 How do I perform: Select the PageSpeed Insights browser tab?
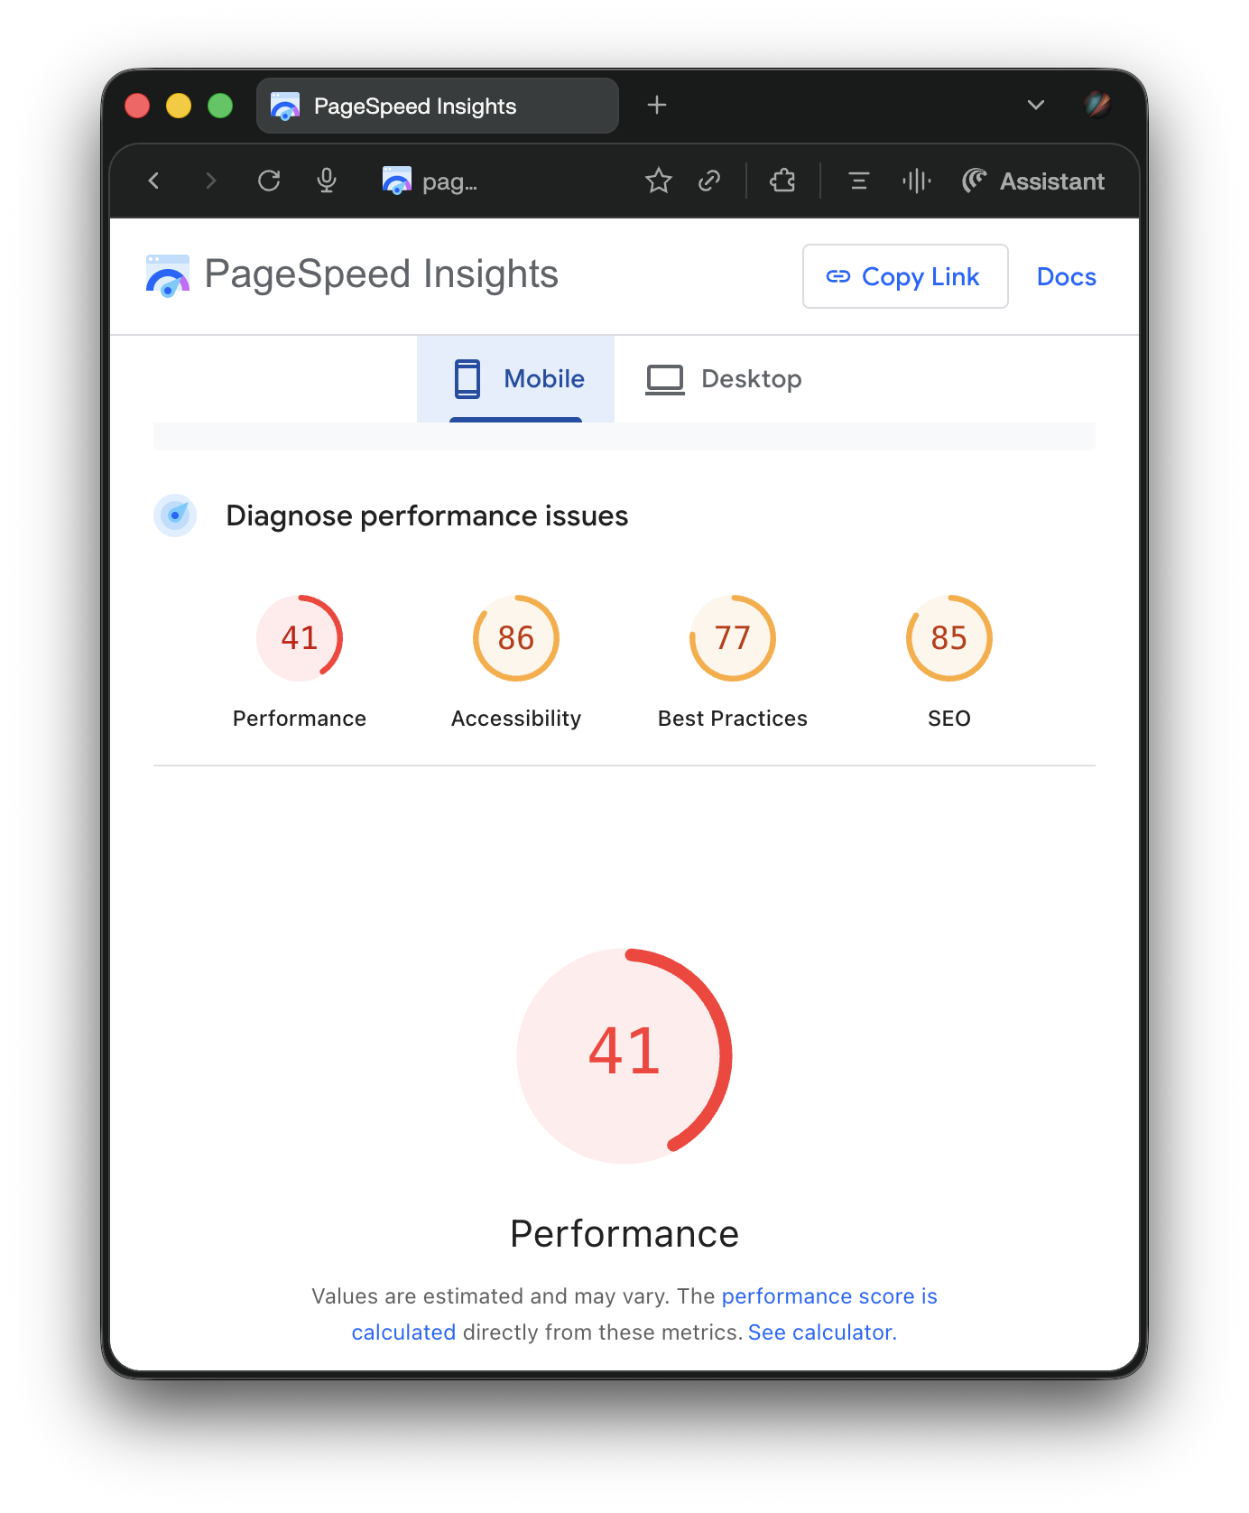(438, 106)
